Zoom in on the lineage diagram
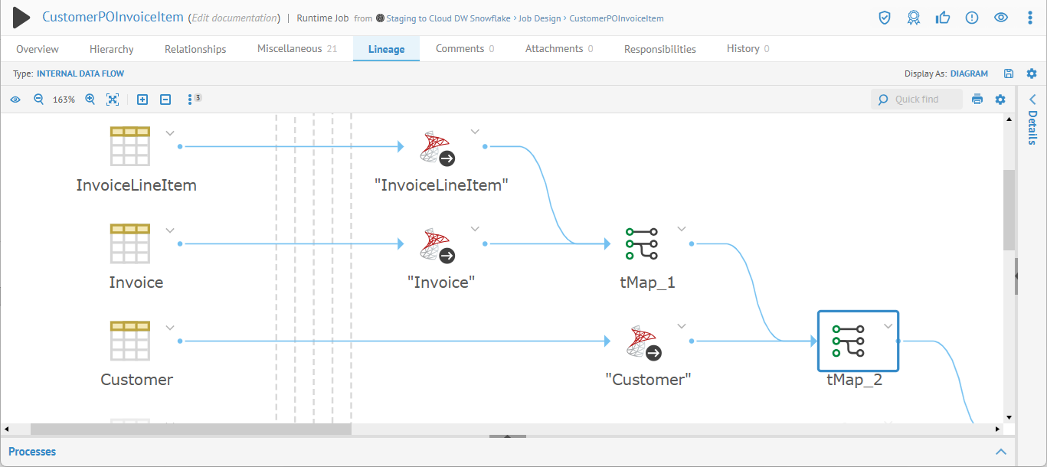 90,100
